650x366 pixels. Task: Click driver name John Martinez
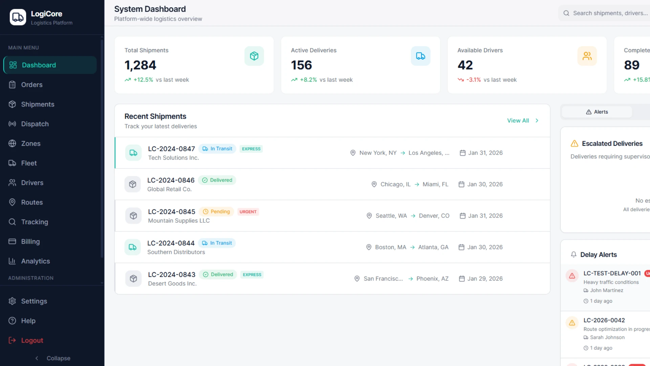pyautogui.click(x=607, y=290)
